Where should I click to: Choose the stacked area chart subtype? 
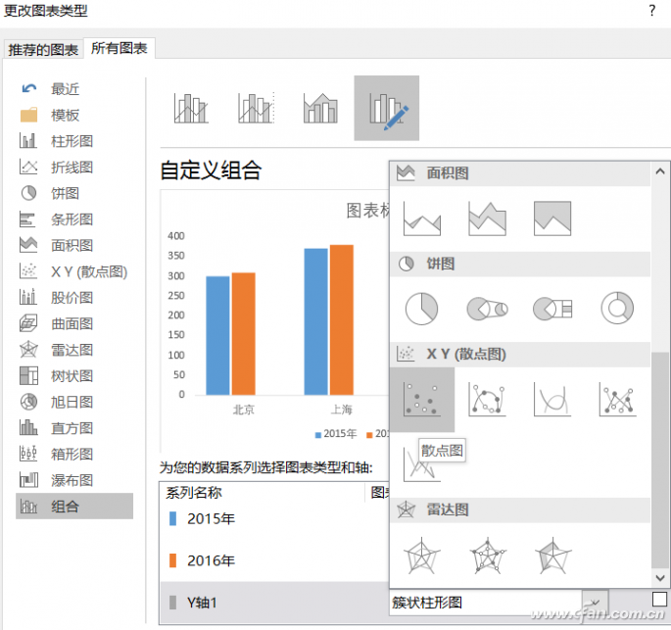pos(487,218)
